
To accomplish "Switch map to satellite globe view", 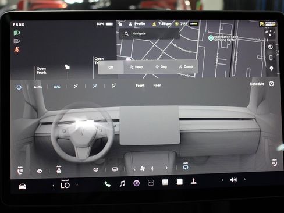I will click(271, 47).
